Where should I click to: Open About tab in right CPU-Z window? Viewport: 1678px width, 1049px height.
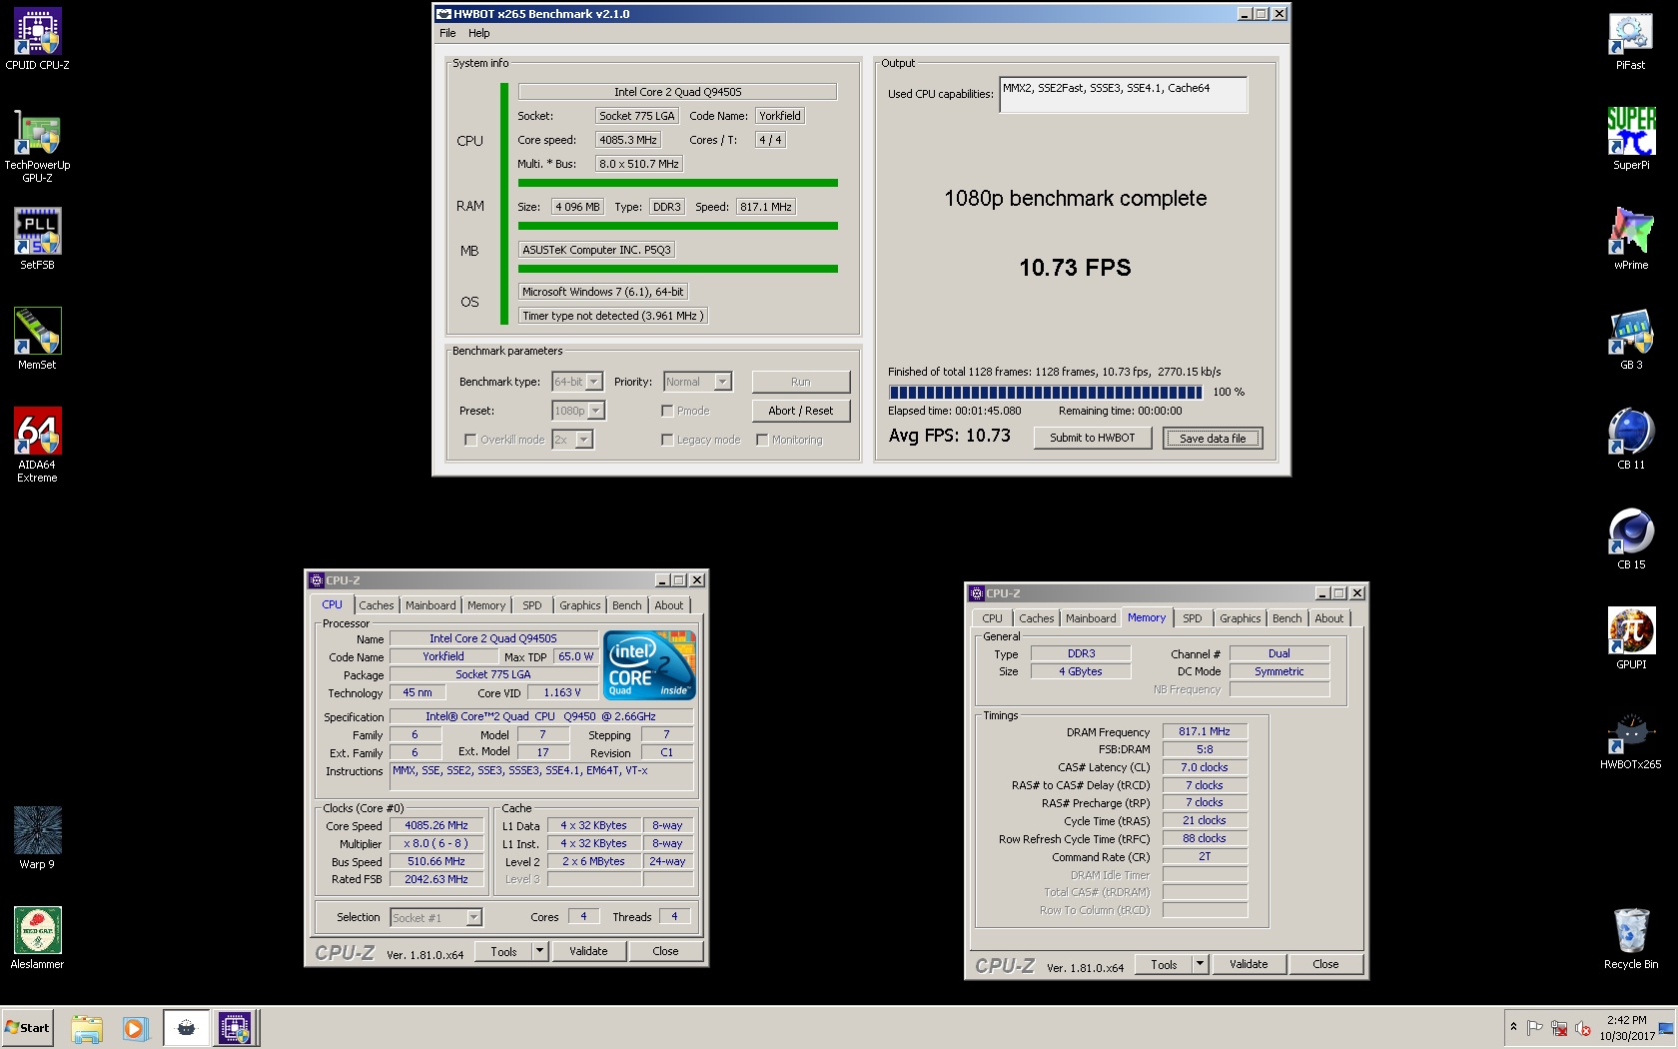click(1329, 618)
